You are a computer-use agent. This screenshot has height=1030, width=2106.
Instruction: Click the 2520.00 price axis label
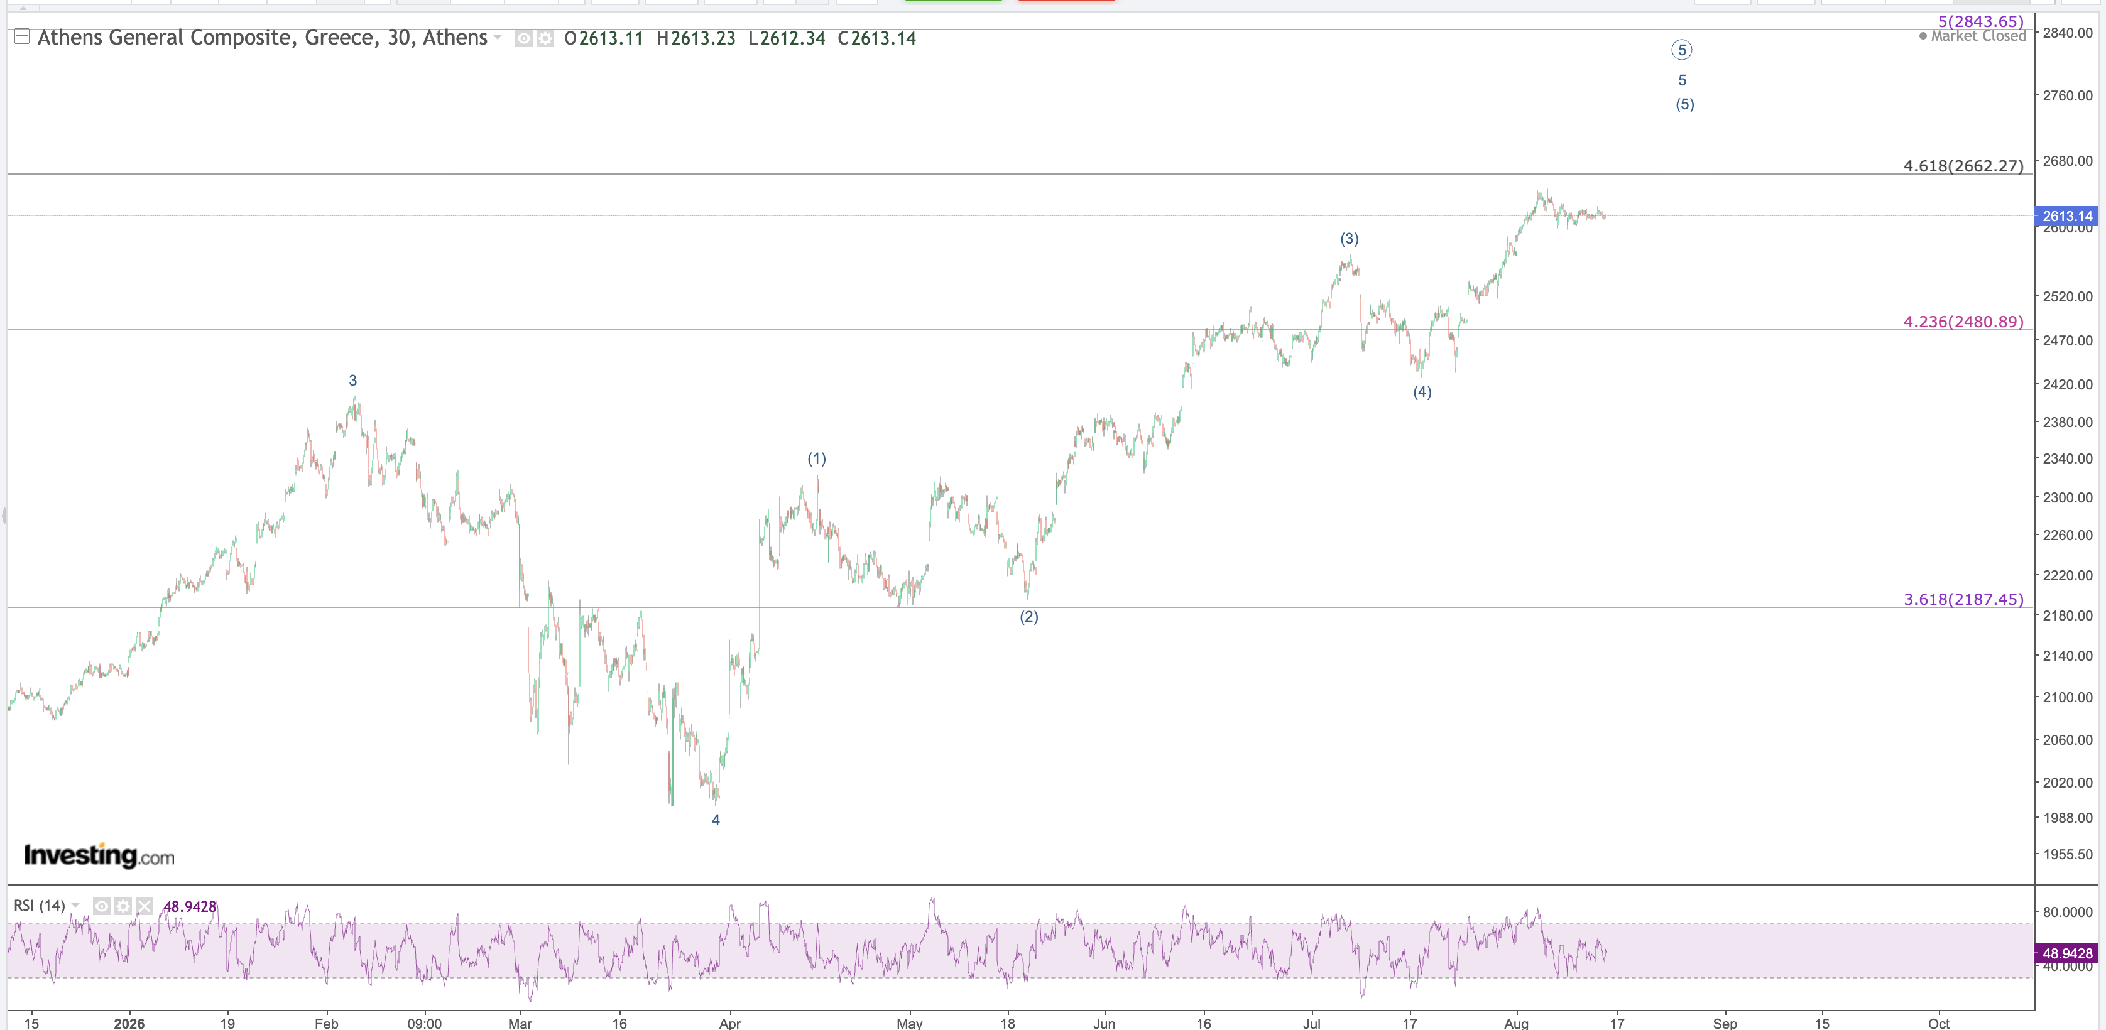coord(2068,296)
